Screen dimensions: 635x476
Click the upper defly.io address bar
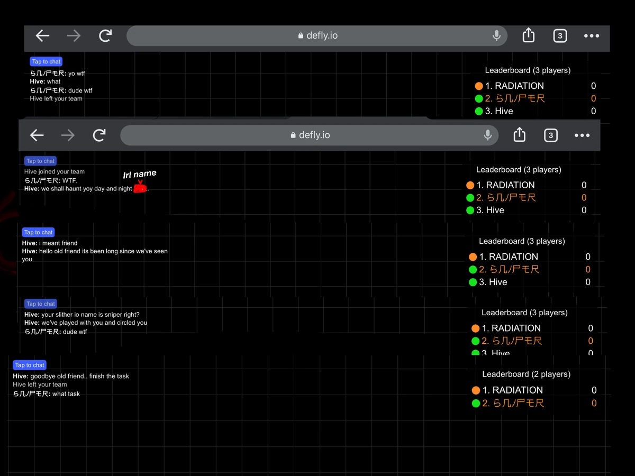click(x=317, y=36)
